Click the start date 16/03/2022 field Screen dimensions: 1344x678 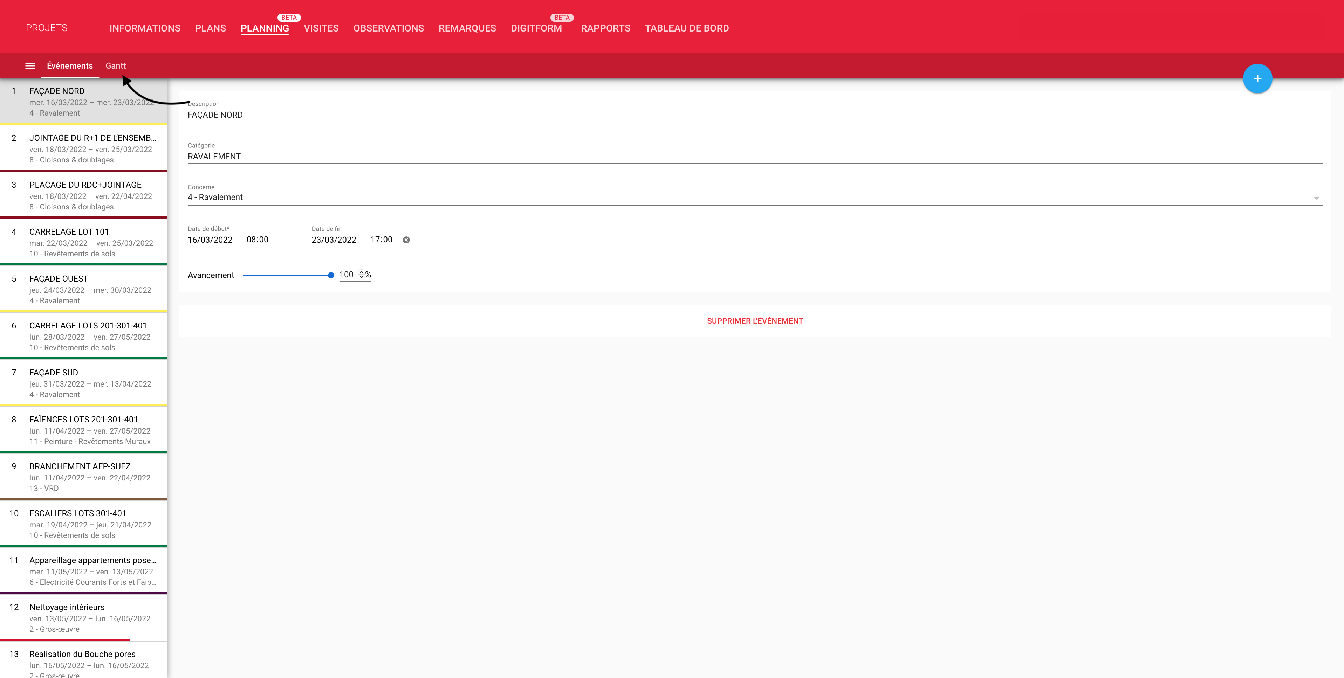[x=210, y=240]
